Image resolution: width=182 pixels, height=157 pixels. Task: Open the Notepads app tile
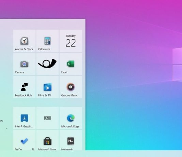[71, 140]
